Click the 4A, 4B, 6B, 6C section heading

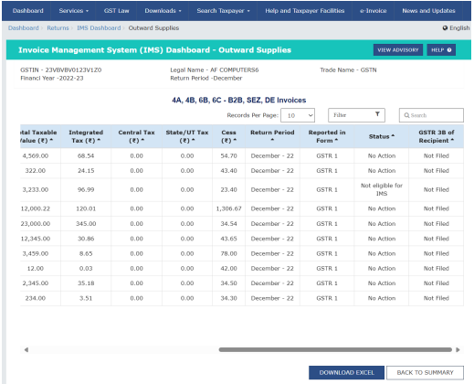[239, 100]
